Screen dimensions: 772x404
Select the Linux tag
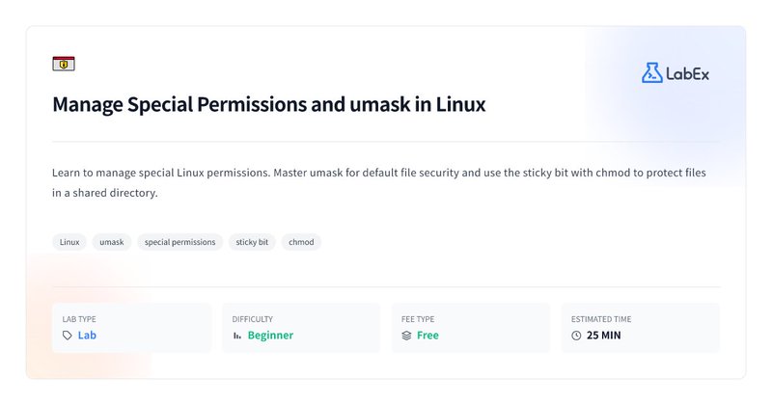tap(69, 242)
